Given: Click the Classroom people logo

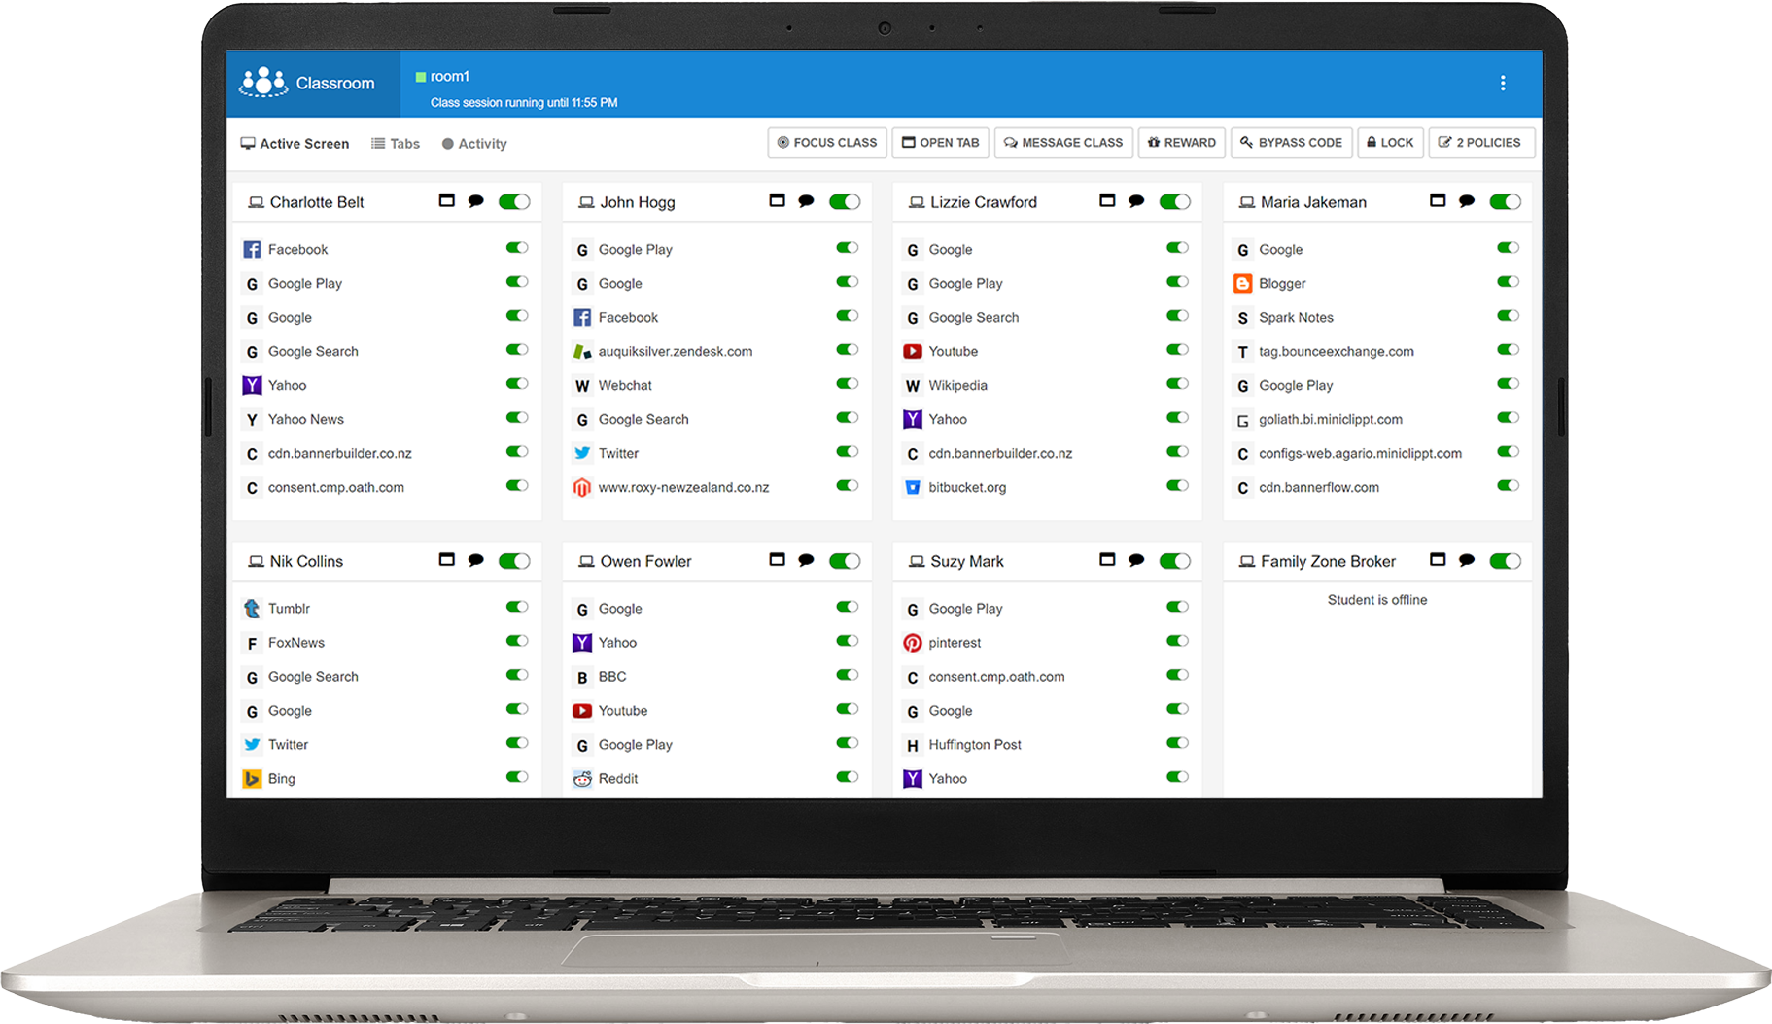Looking at the screenshot, I should pos(264,82).
